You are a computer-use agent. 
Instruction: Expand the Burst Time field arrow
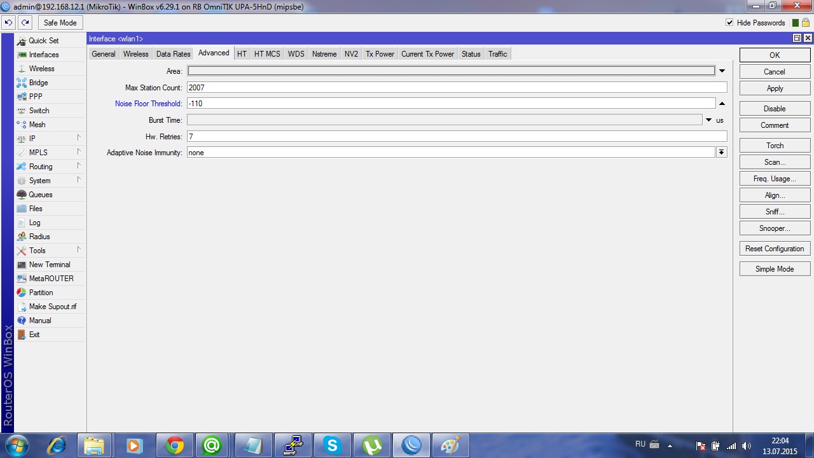[709, 120]
